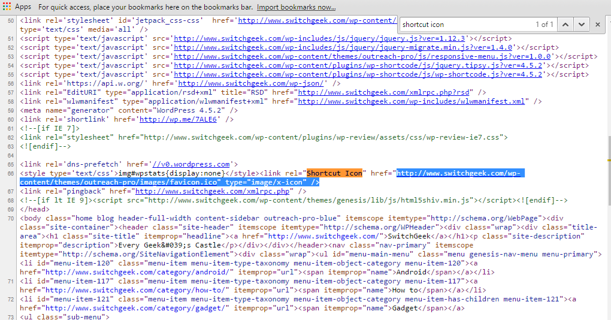This screenshot has width=611, height=320.
Task: Close the find bar
Action: tap(598, 25)
